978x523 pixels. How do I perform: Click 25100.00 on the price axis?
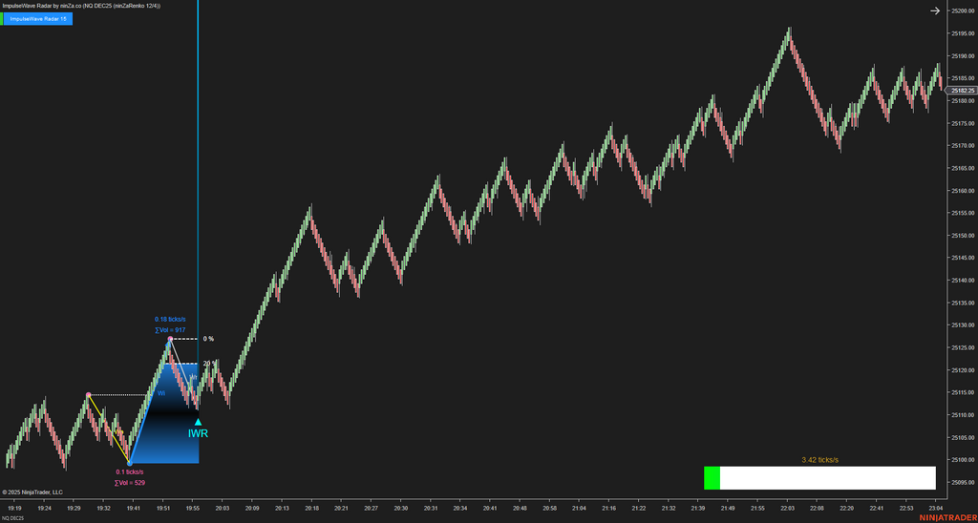pyautogui.click(x=962, y=460)
